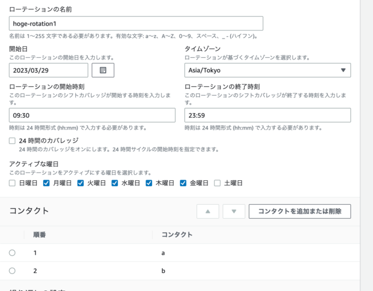Select radio button for contact a

[x=12, y=253]
